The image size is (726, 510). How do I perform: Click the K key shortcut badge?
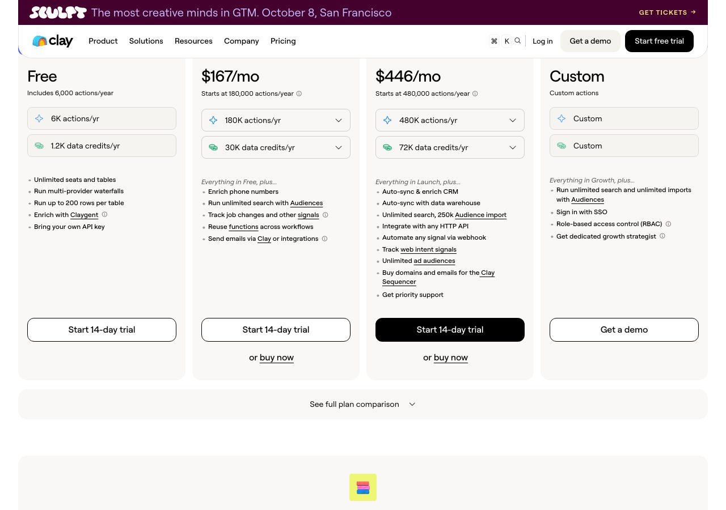tap(507, 41)
